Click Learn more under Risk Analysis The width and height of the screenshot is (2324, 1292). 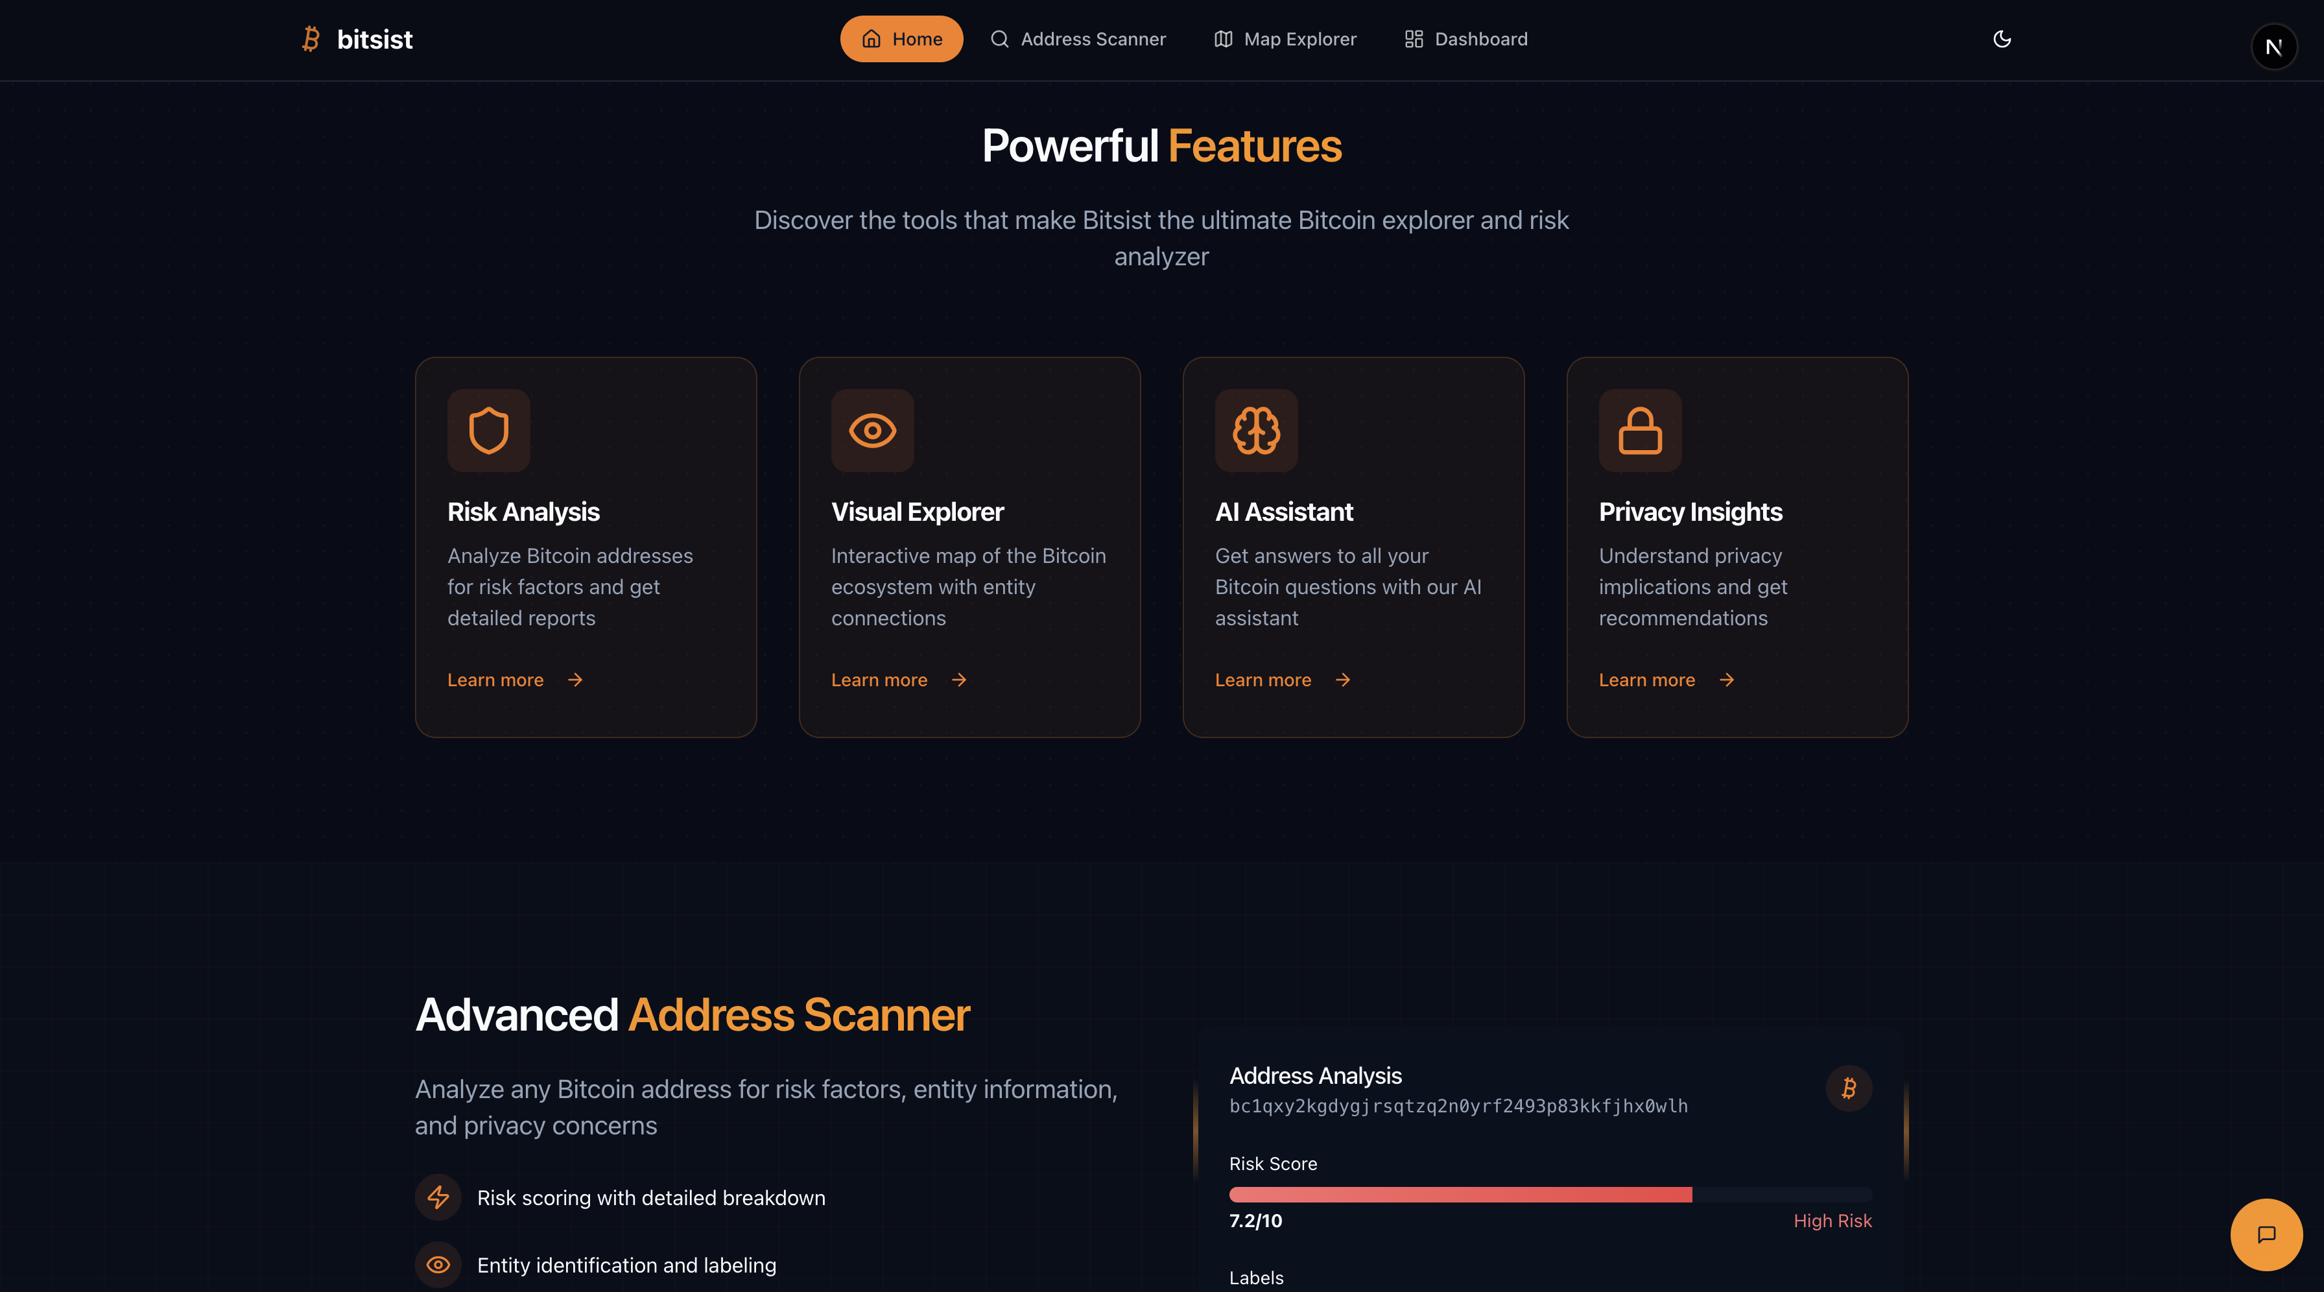pos(514,680)
